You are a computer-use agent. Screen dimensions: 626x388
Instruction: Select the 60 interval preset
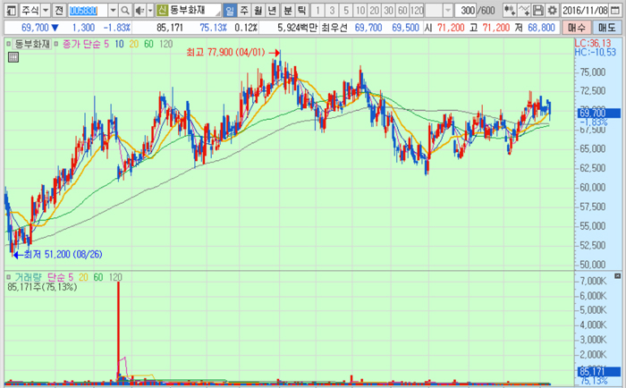pyautogui.click(x=402, y=10)
